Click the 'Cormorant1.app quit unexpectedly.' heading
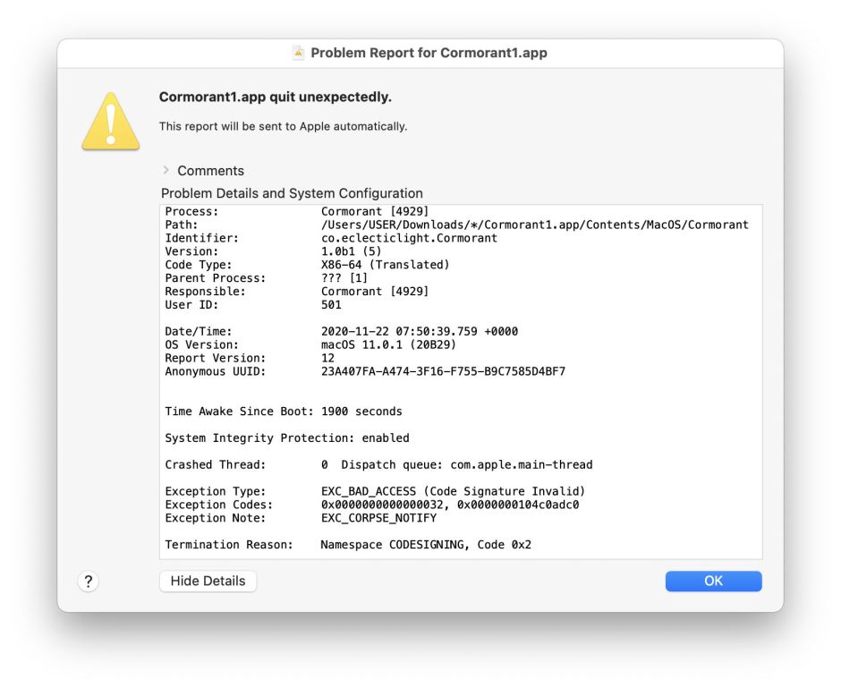The image size is (841, 688). 275,98
